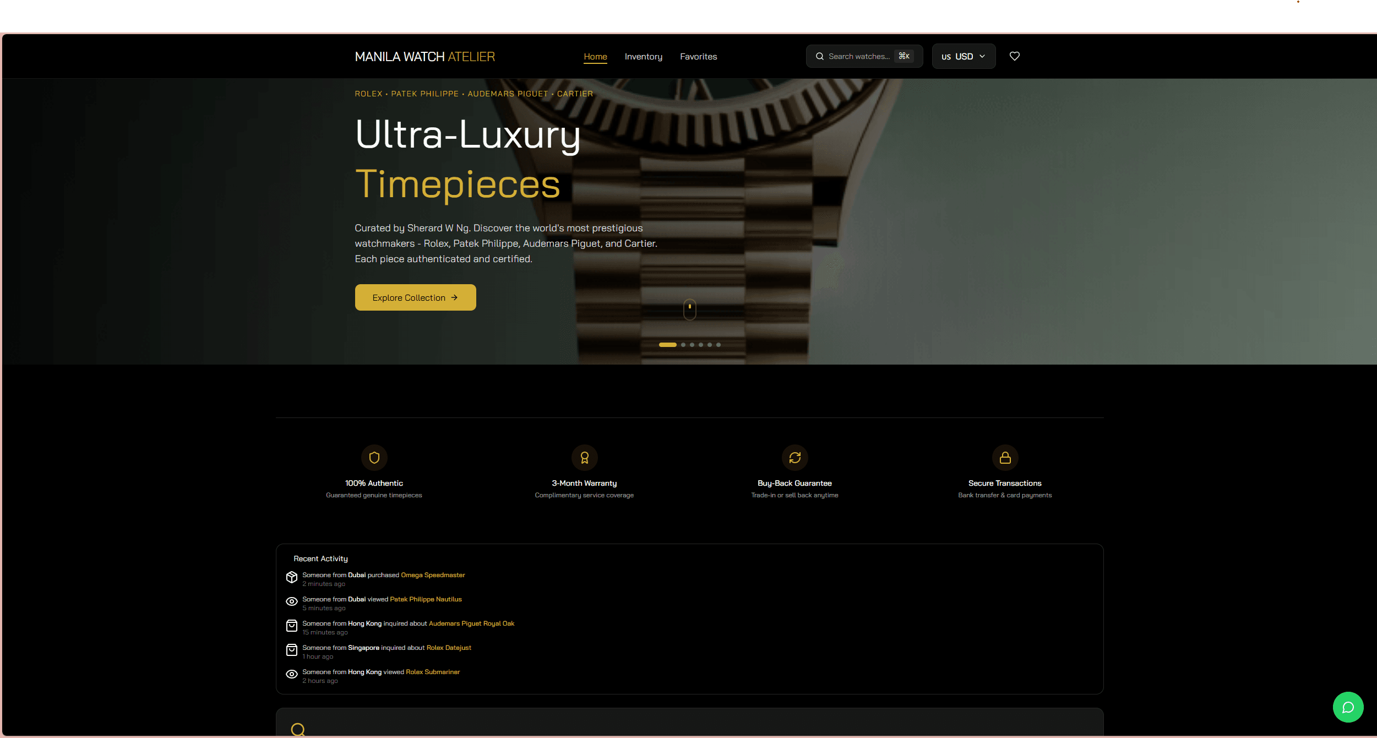Viewport: 1377px width, 738px height.
Task: Select the second hero carousel dot
Action: [683, 345]
